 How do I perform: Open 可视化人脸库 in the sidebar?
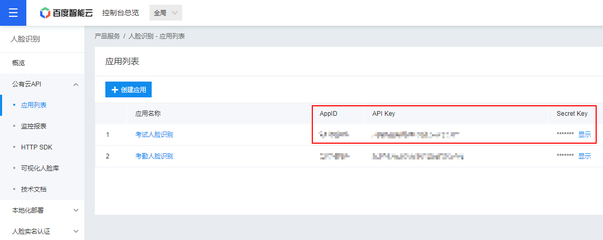[x=39, y=168]
